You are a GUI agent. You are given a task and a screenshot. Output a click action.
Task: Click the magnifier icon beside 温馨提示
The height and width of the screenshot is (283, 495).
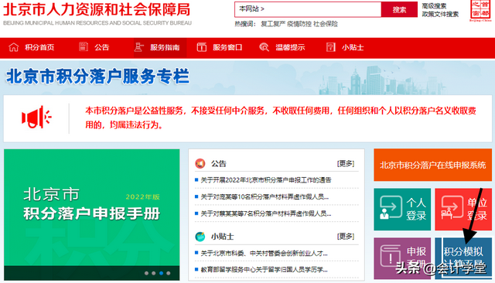pos(264,47)
